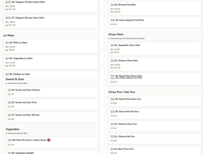Click the spicy pepper icon beside Plain Broccoli
The height and width of the screenshot is (154, 205).
(x=49, y=140)
